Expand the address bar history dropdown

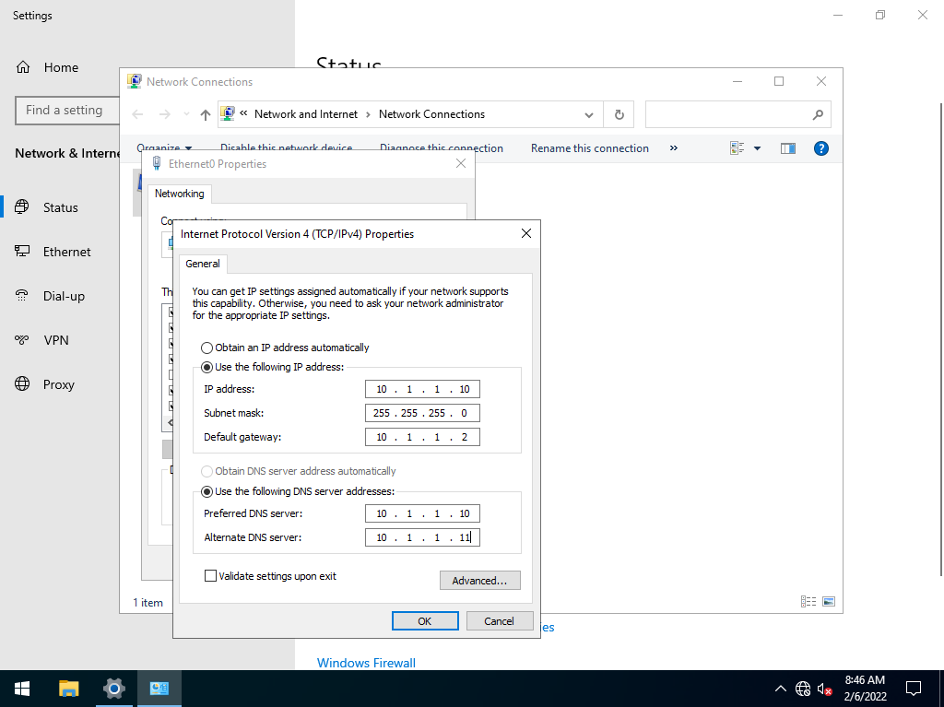click(589, 115)
